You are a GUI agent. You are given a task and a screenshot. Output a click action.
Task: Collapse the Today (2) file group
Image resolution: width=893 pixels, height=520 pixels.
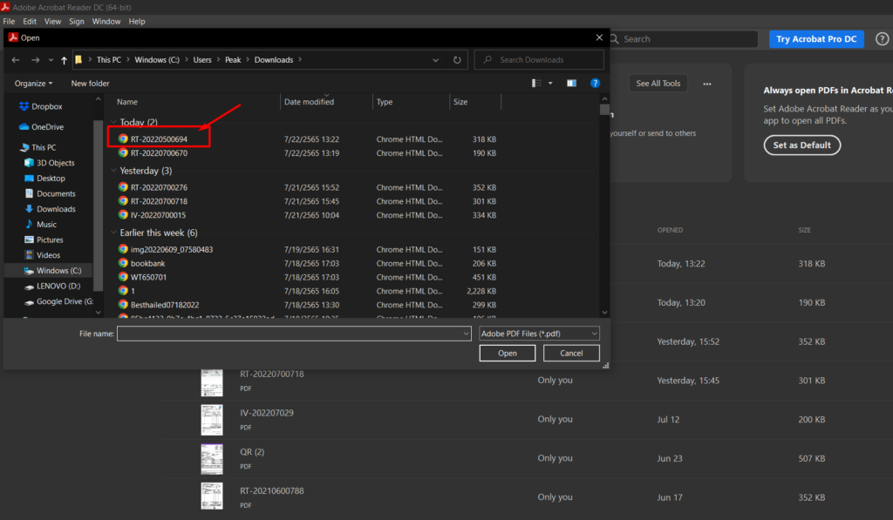pyautogui.click(x=112, y=121)
